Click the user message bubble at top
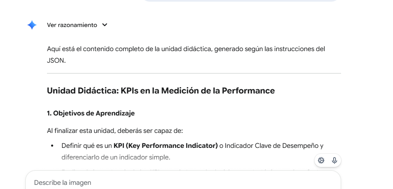 click(241, 1)
